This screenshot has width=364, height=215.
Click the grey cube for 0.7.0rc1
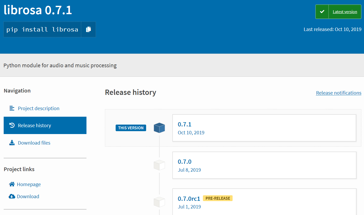click(159, 202)
